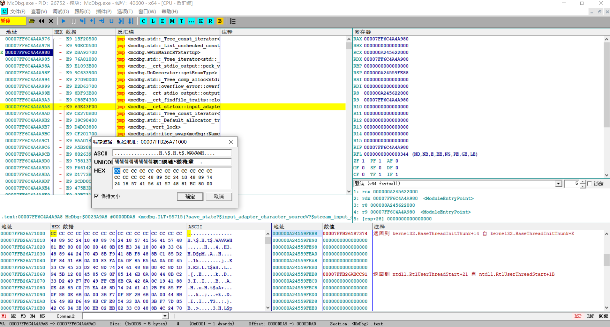Execute till return icon
The width and height of the screenshot is (610, 327).
click(102, 21)
